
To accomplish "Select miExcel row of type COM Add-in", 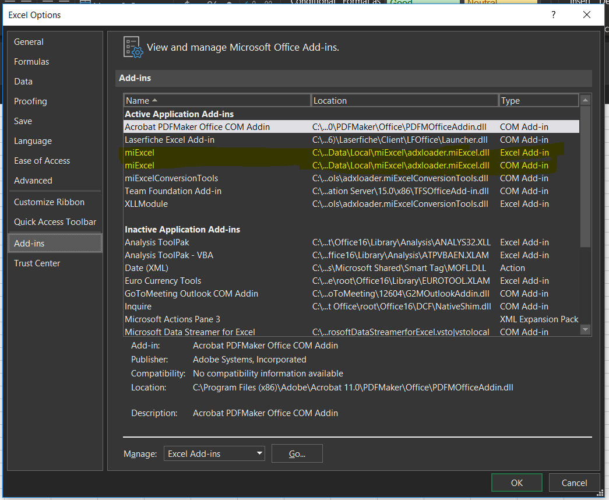I will [351, 165].
